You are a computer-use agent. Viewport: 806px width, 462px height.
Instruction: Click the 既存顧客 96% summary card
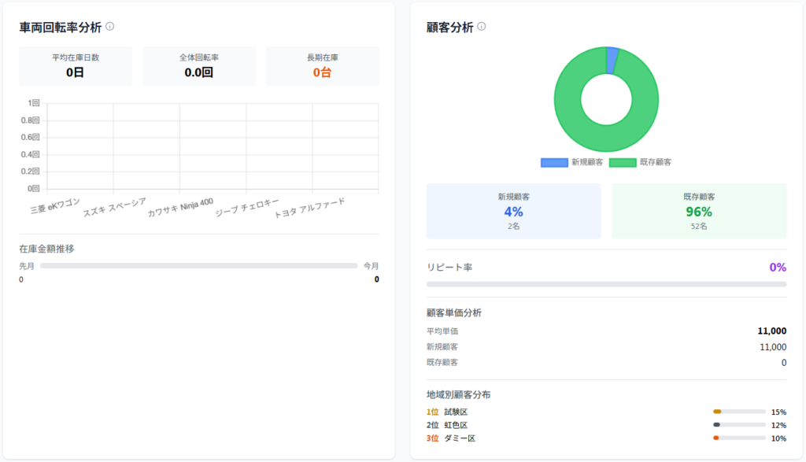[x=698, y=211]
